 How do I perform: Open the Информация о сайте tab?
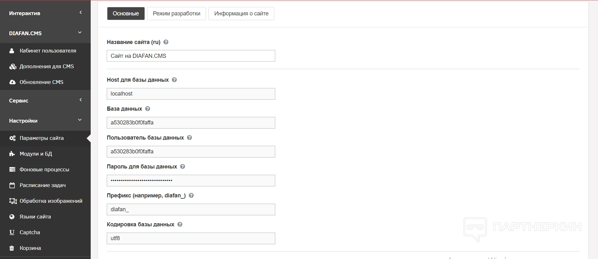pyautogui.click(x=241, y=14)
